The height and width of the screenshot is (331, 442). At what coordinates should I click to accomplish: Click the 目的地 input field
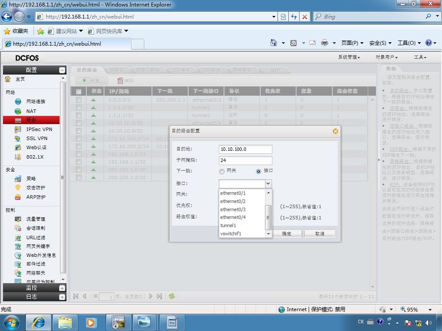[246, 149]
